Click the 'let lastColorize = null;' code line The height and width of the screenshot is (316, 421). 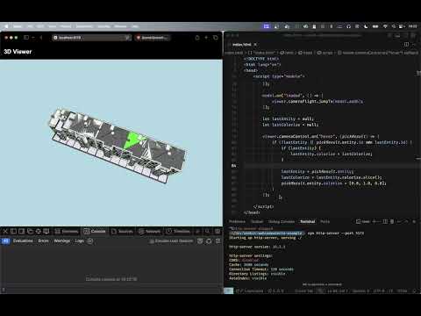click(290, 125)
